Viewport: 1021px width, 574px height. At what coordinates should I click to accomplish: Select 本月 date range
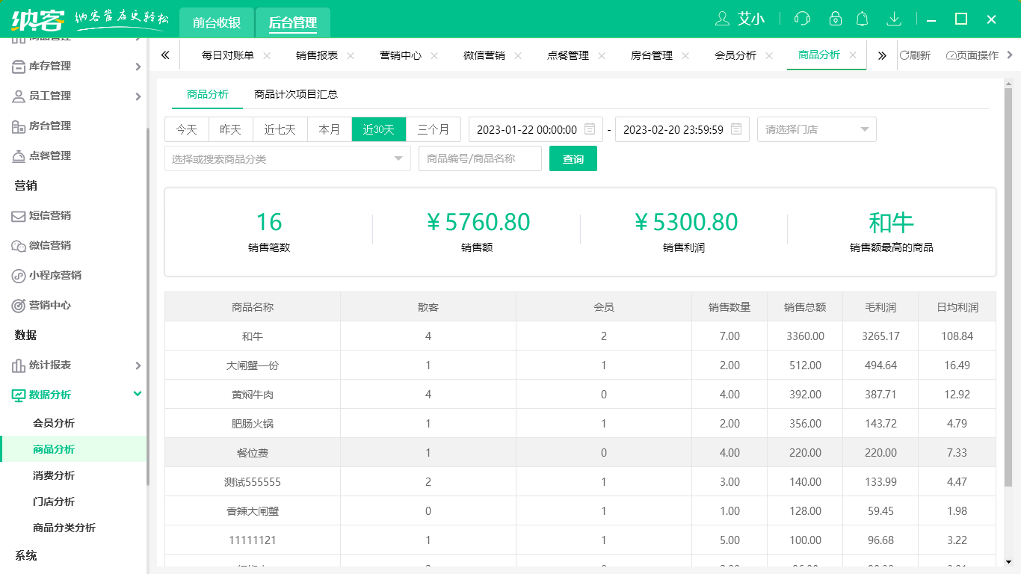pos(330,129)
